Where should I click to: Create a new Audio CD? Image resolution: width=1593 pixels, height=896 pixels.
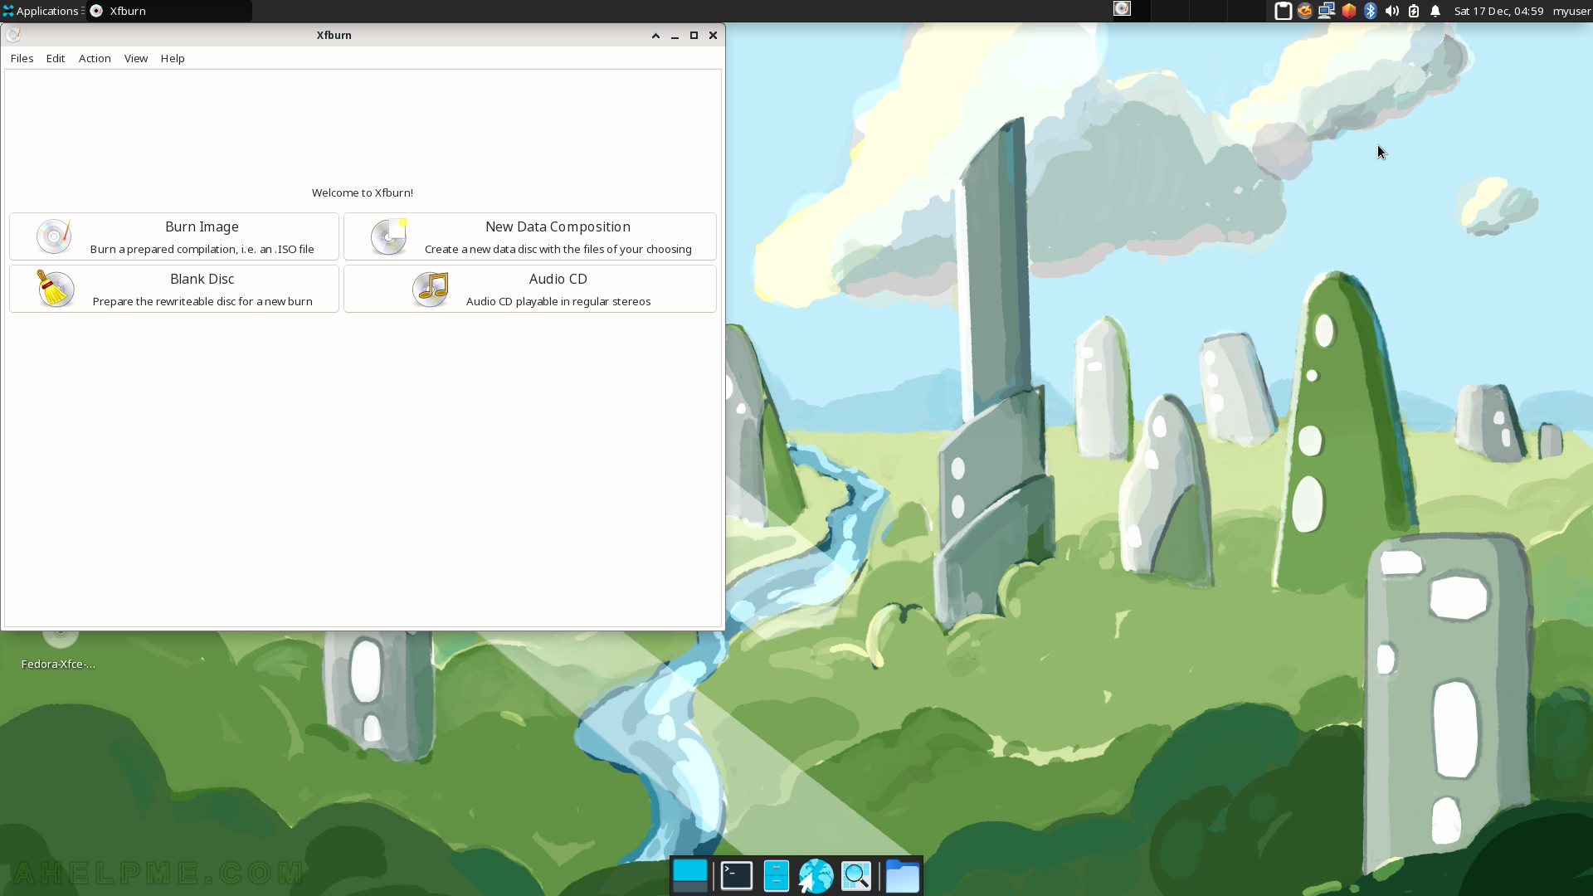[530, 289]
